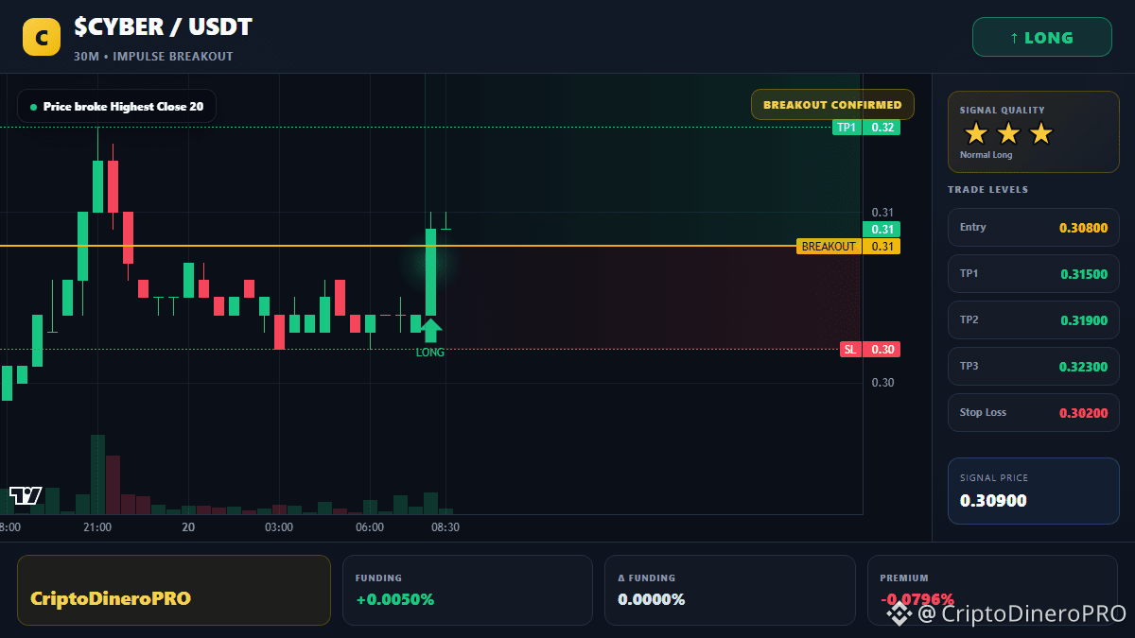Viewport: 1135px width, 638px height.
Task: Click the TradingView logo on the chart
Action: pyautogui.click(x=26, y=495)
